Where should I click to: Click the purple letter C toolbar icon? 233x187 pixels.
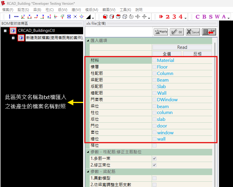click(x=198, y=17)
